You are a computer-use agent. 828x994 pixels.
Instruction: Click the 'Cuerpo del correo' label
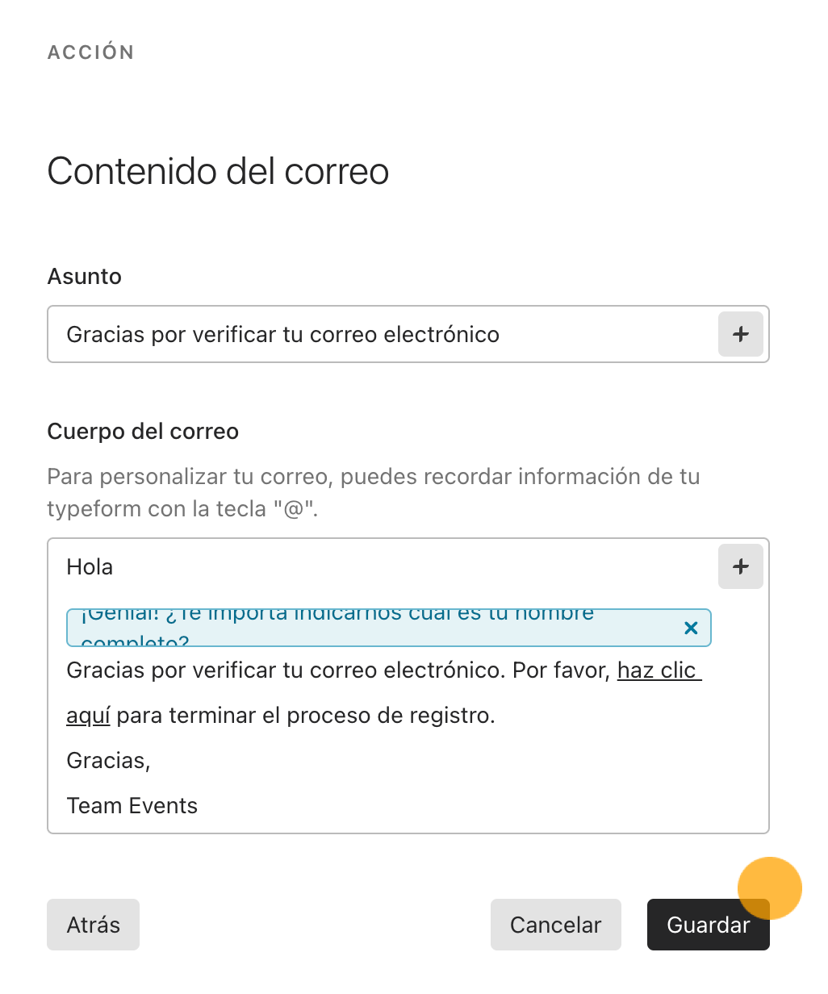pos(143,432)
